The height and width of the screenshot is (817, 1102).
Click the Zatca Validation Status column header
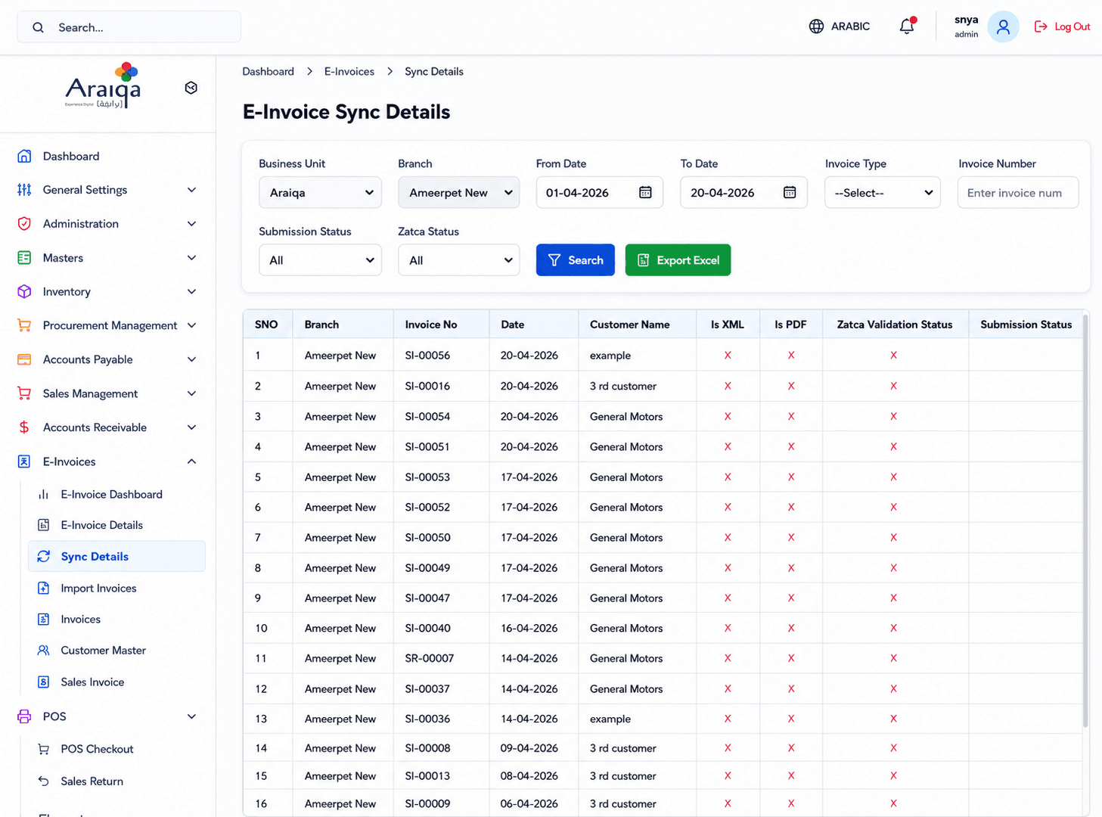(x=895, y=325)
